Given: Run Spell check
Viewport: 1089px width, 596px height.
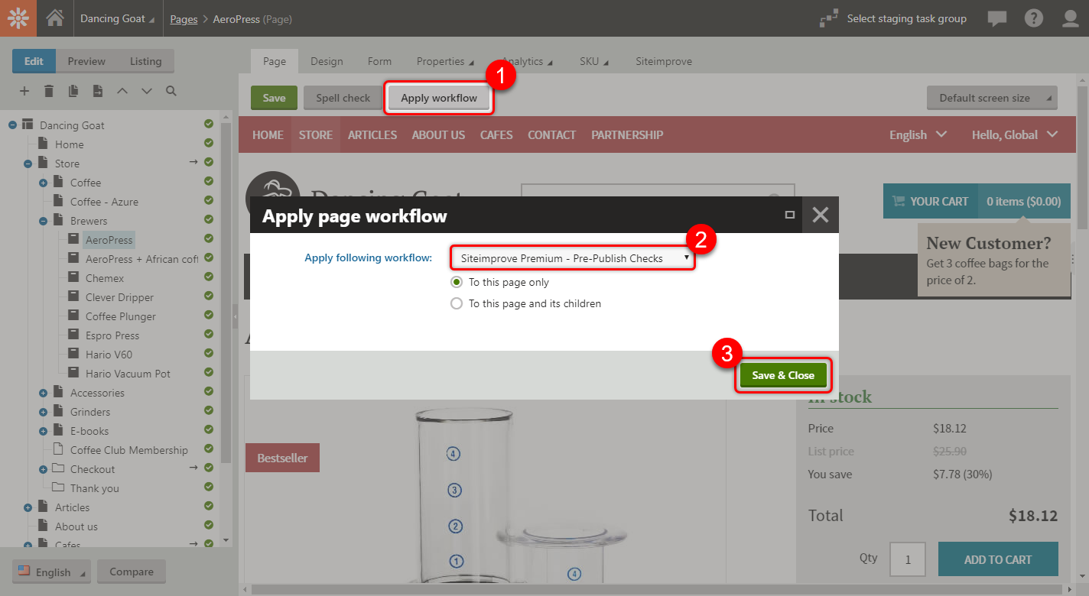Looking at the screenshot, I should (343, 98).
